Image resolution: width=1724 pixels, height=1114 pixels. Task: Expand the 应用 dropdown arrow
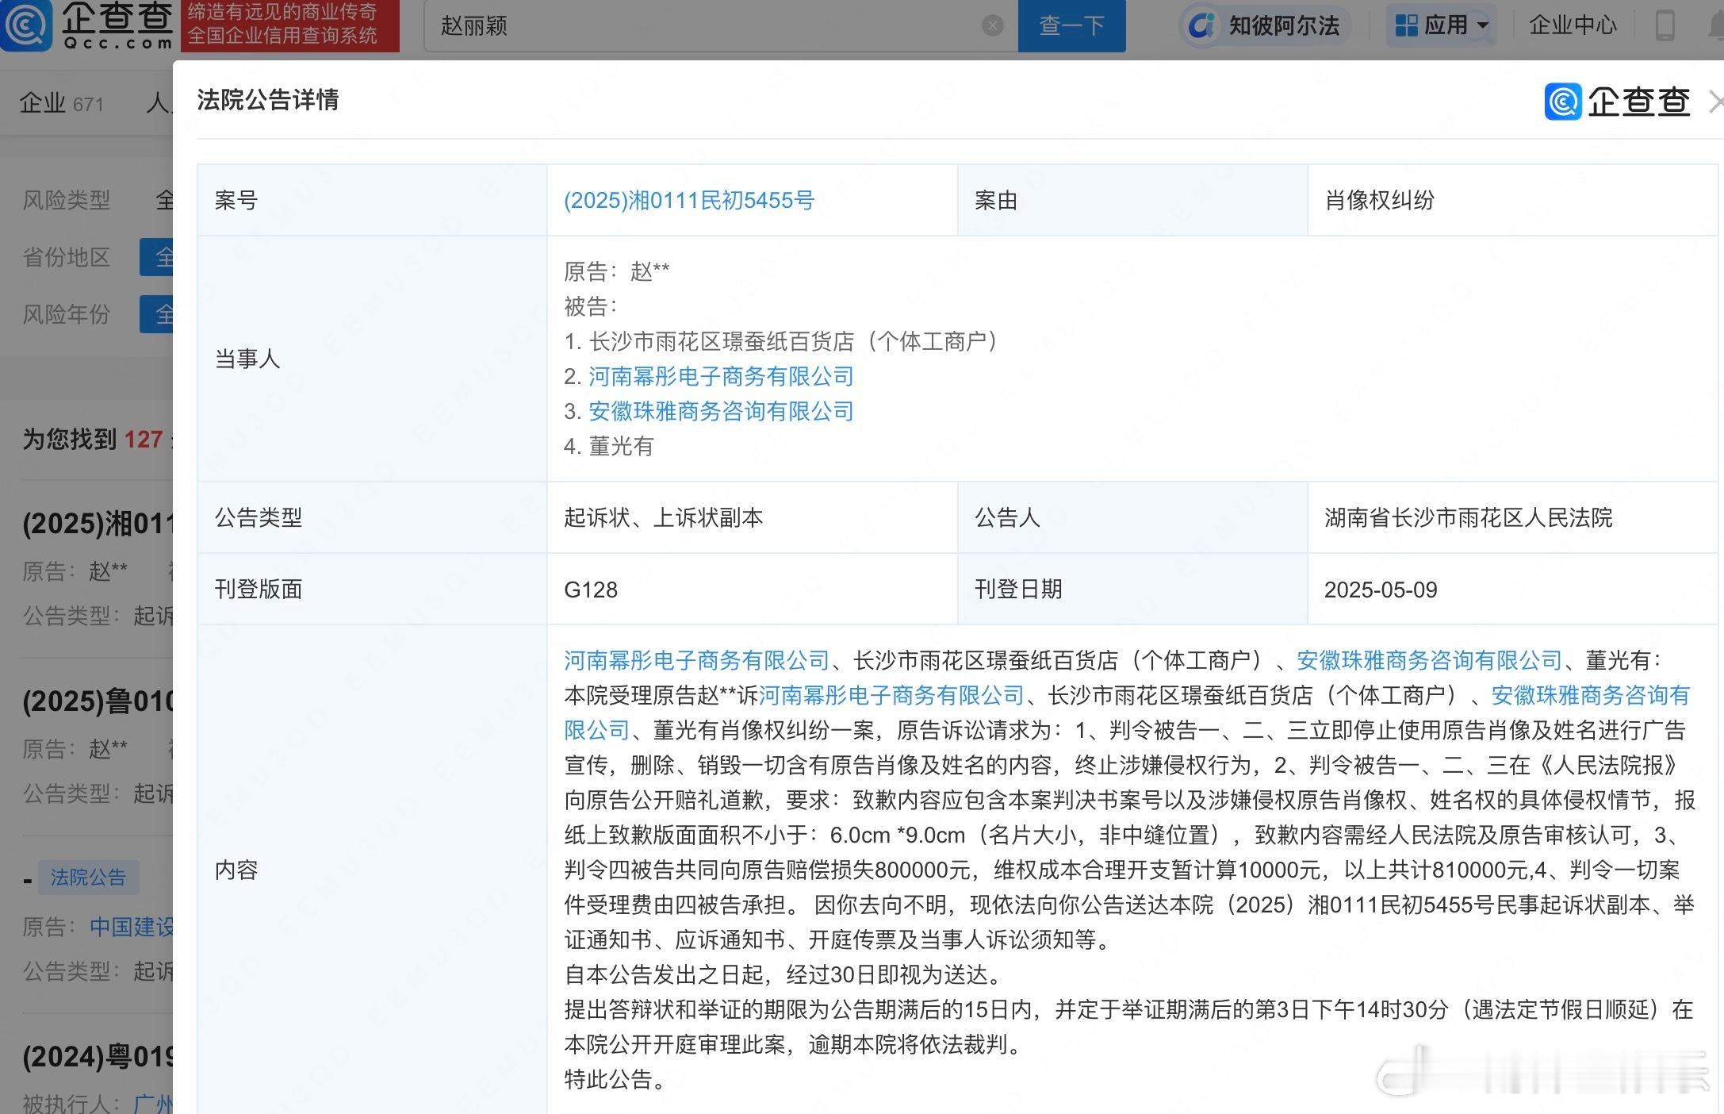coord(1482,25)
